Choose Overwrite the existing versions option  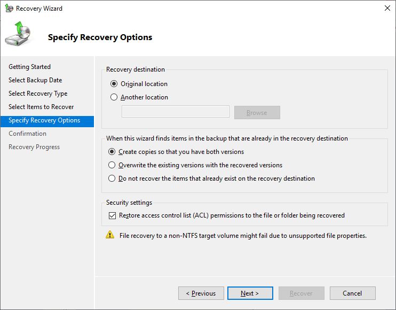[x=112, y=165]
